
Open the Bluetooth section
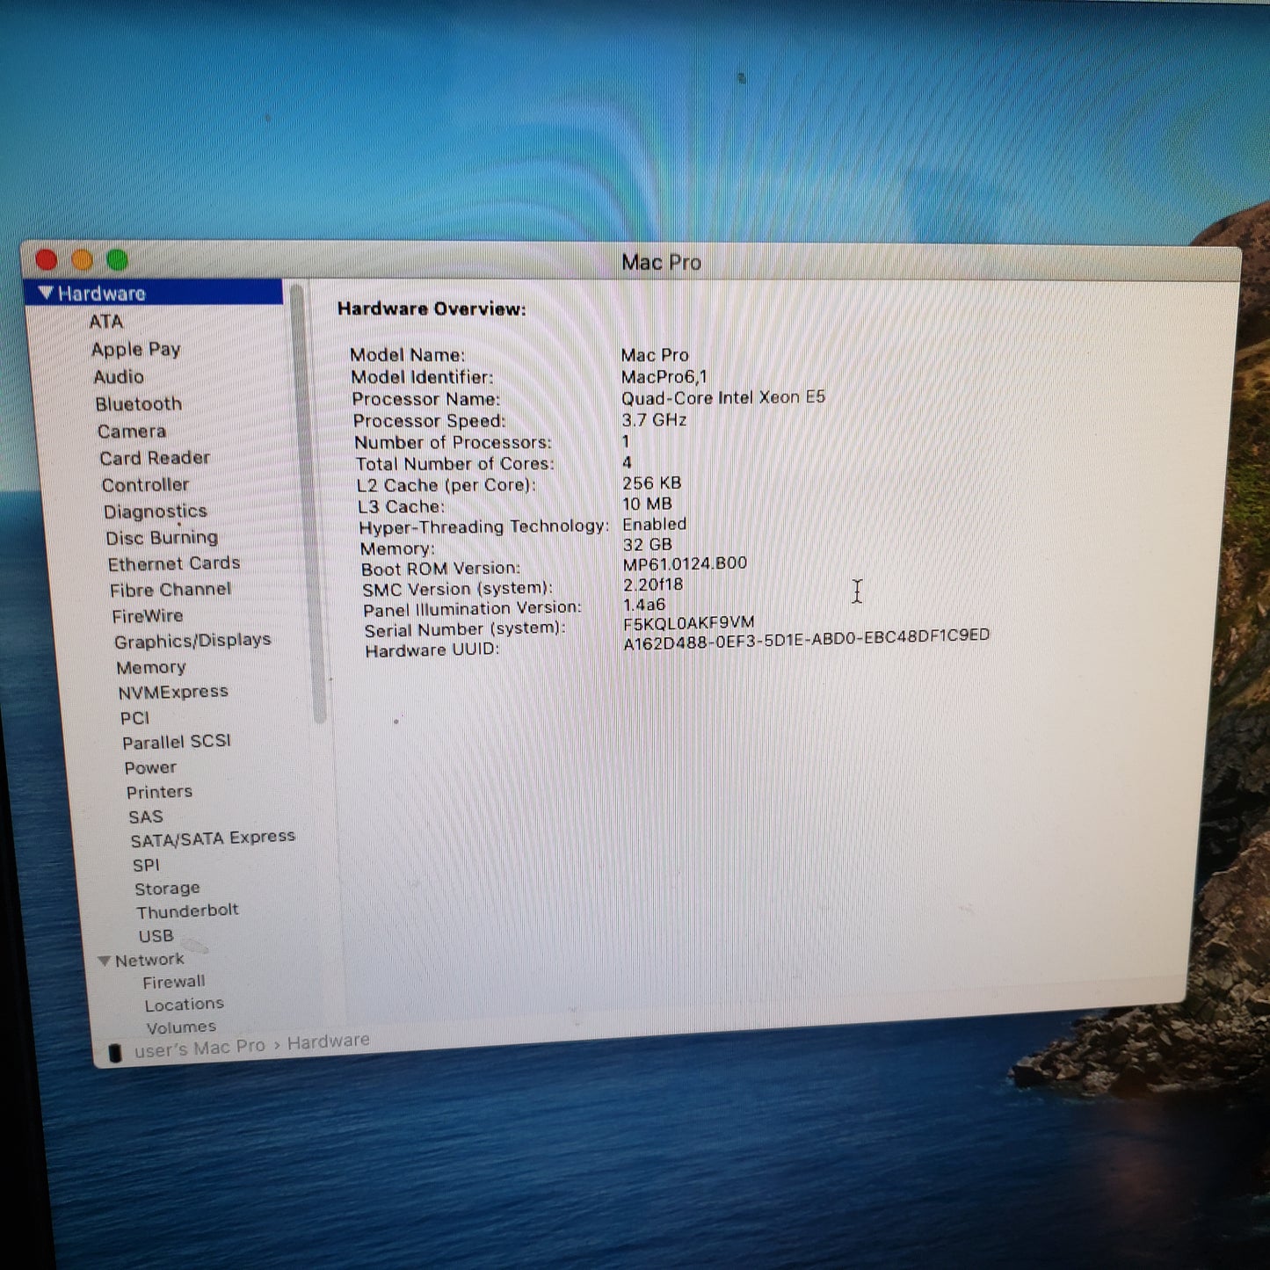(x=139, y=404)
